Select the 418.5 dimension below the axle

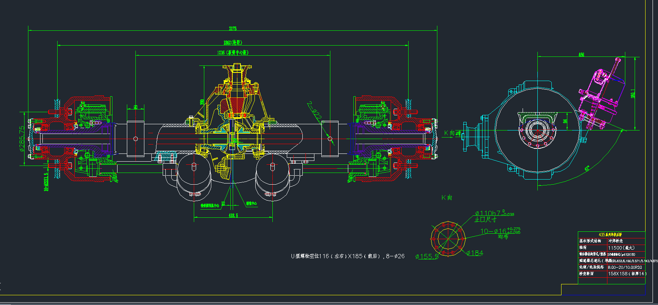tap(233, 215)
